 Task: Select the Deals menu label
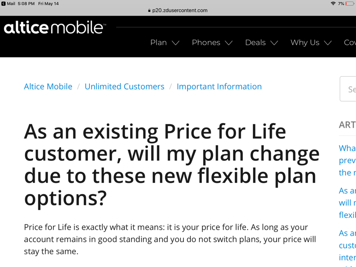[x=255, y=43]
